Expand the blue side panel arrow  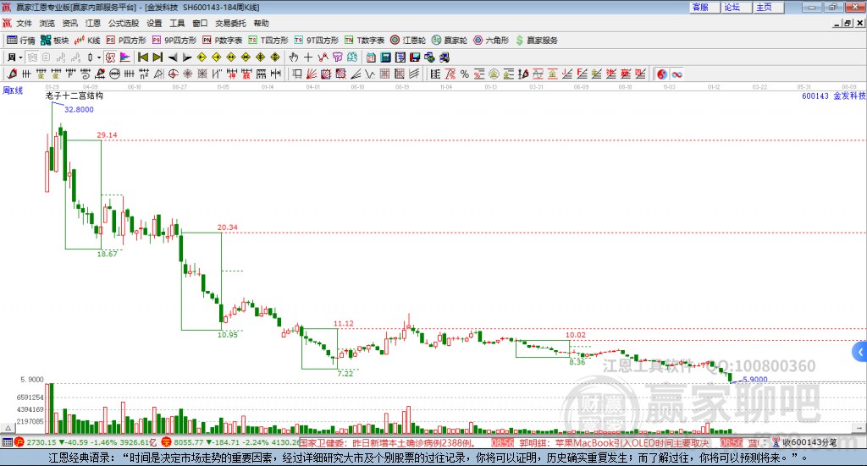(860, 352)
